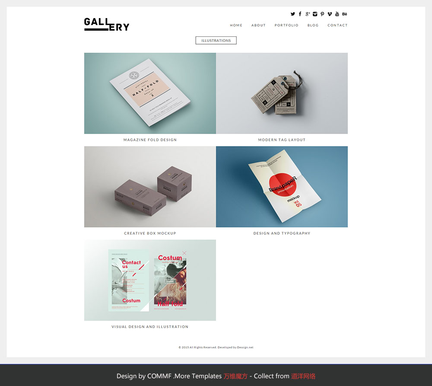
Task: Open the Behance social icon
Action: tap(345, 14)
